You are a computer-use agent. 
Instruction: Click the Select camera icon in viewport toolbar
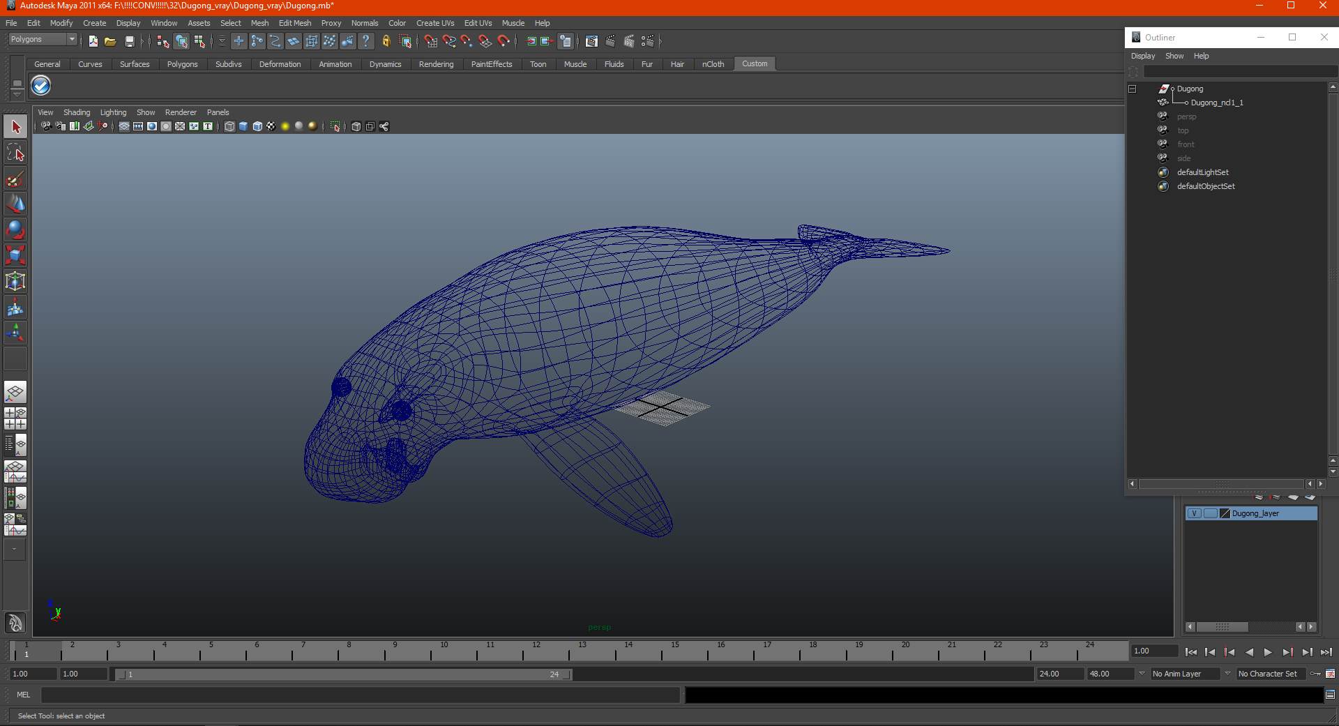click(46, 126)
